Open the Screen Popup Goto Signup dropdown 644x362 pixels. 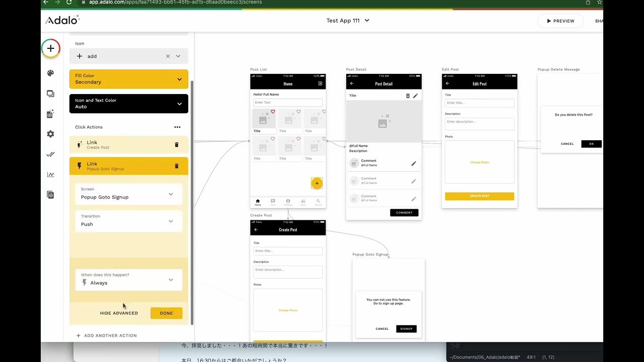click(129, 194)
